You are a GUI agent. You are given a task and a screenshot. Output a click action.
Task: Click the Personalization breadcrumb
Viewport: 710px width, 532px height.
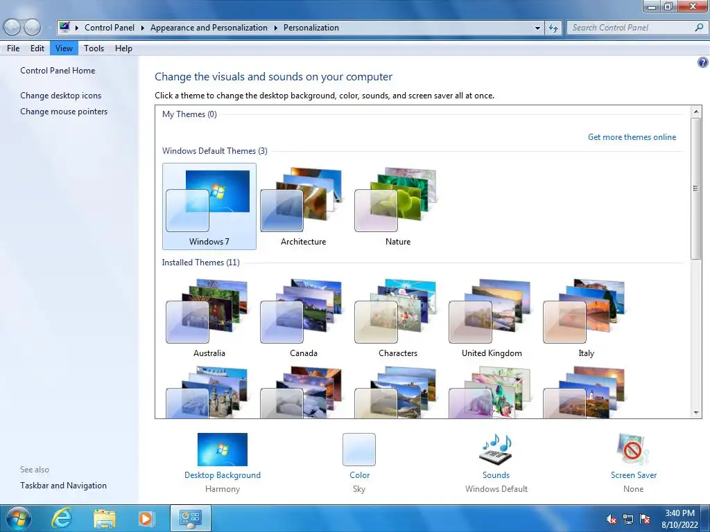click(311, 28)
